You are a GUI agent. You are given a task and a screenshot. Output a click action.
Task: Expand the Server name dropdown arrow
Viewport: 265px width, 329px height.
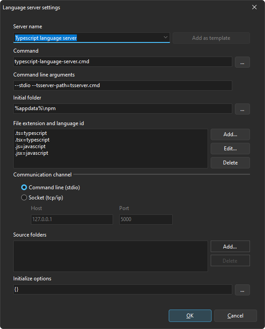click(x=165, y=38)
